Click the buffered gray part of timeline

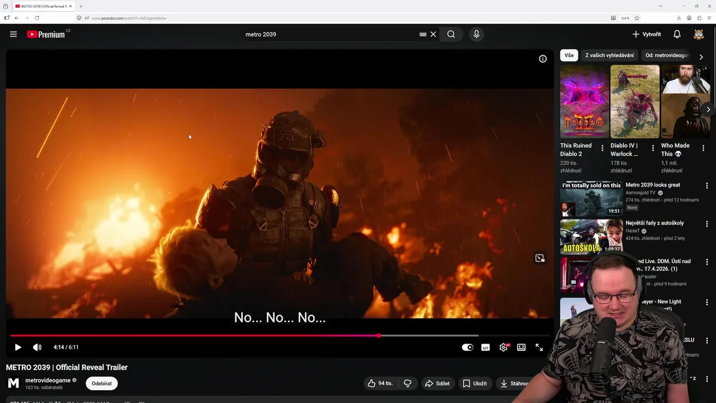coord(430,336)
